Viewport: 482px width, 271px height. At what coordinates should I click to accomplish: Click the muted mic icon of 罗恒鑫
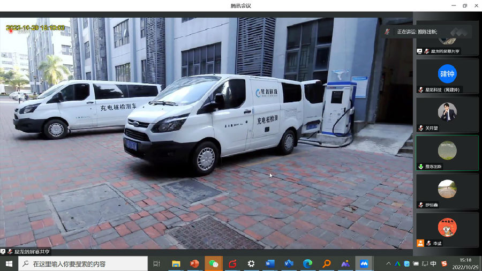(x=421, y=205)
